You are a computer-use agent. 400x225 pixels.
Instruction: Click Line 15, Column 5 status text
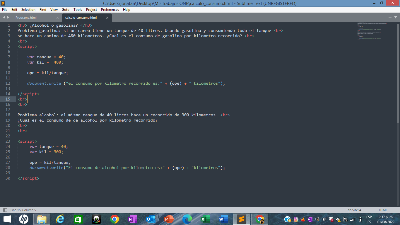(23, 210)
